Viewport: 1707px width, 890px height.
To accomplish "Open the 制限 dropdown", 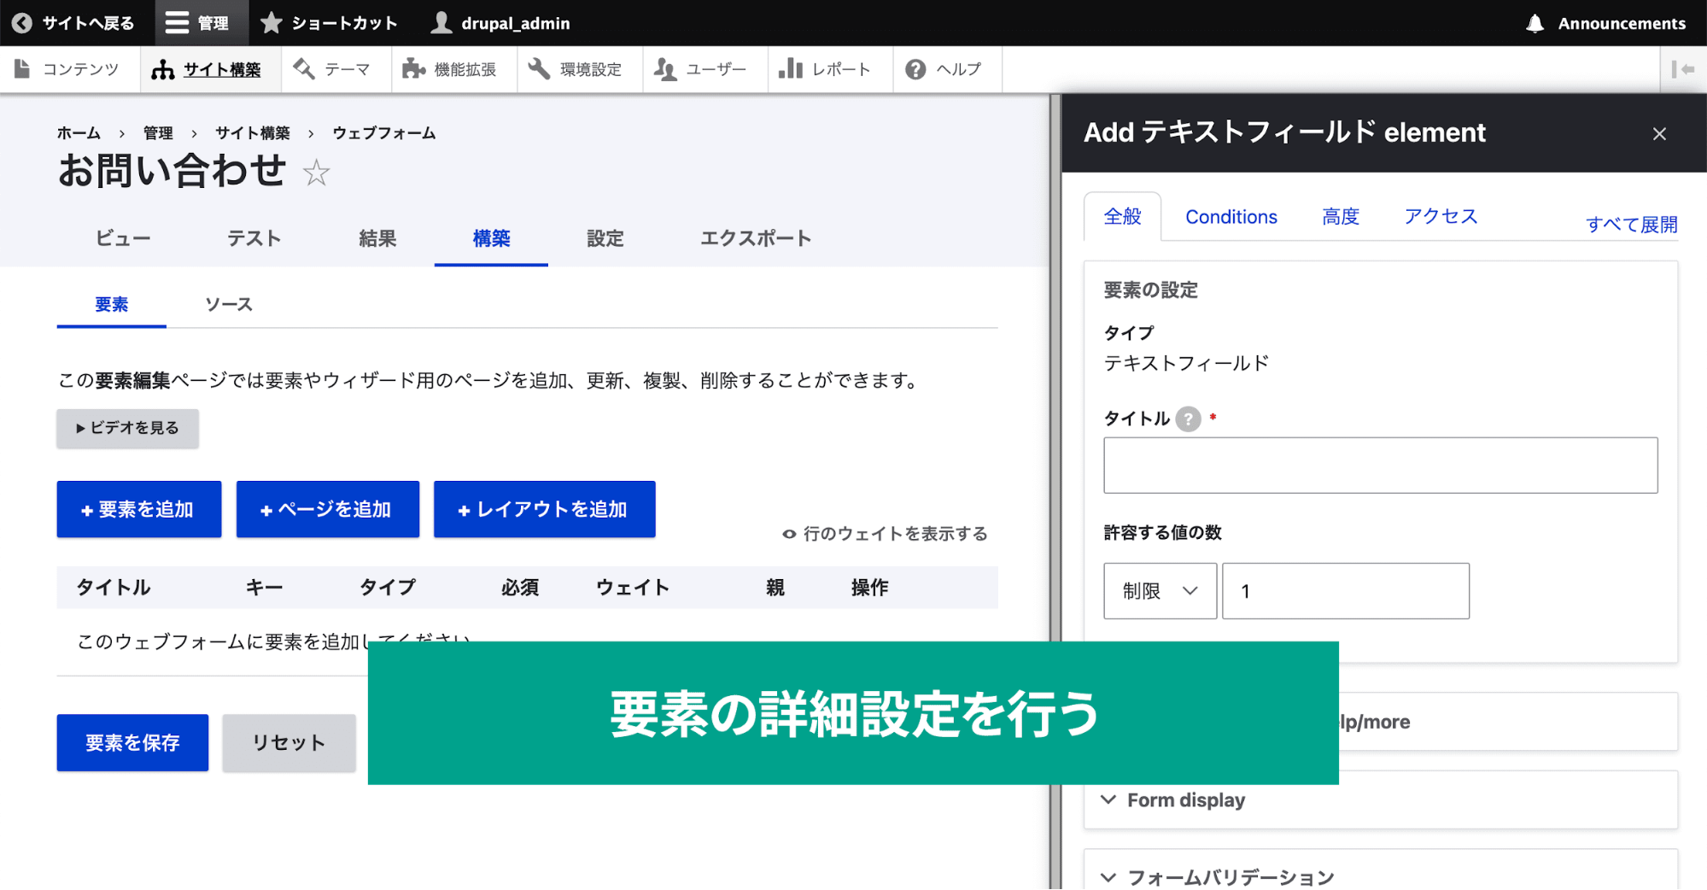I will point(1160,591).
